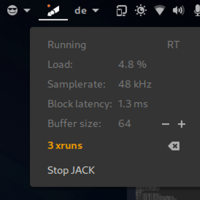The image size is (200, 200).
Task: Click the RT realtime indicator
Action: (174, 45)
